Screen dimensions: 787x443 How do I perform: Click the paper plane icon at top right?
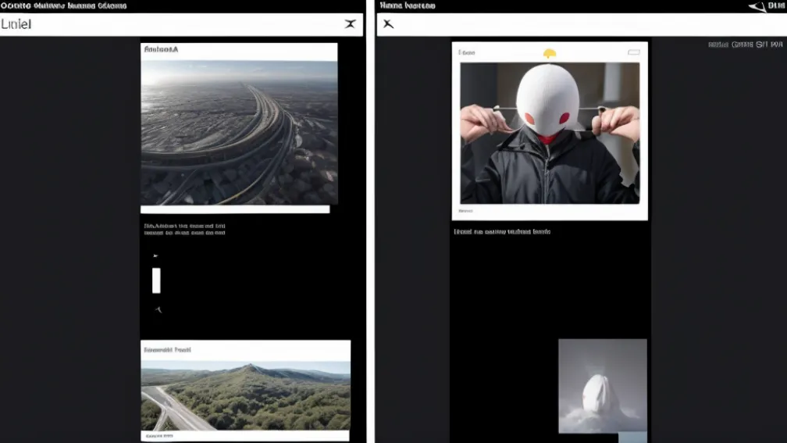point(757,6)
